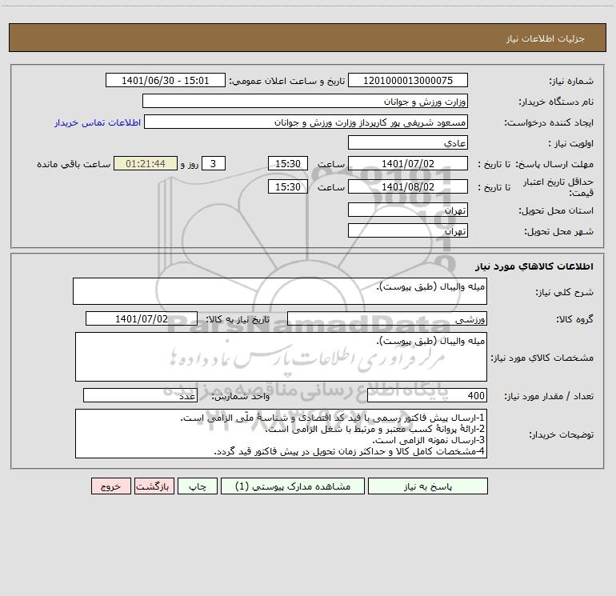
Task: Click general description box 'میله والیبال (طبق پیوست)'
Action: coord(280,291)
